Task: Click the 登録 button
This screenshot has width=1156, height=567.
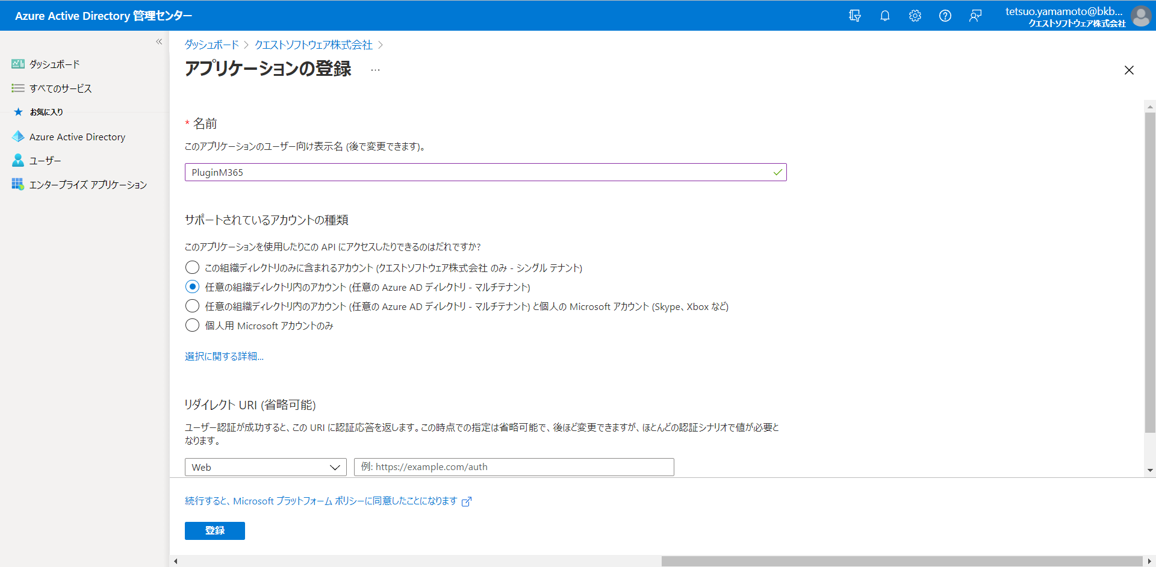Action: pos(215,531)
